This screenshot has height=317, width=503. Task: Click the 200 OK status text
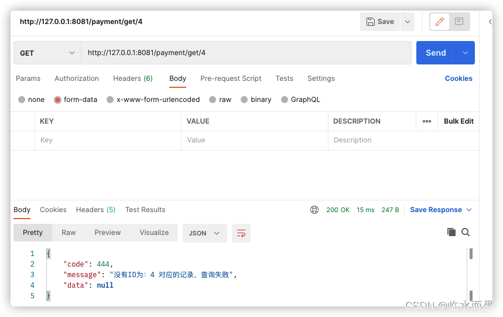tap(338, 210)
